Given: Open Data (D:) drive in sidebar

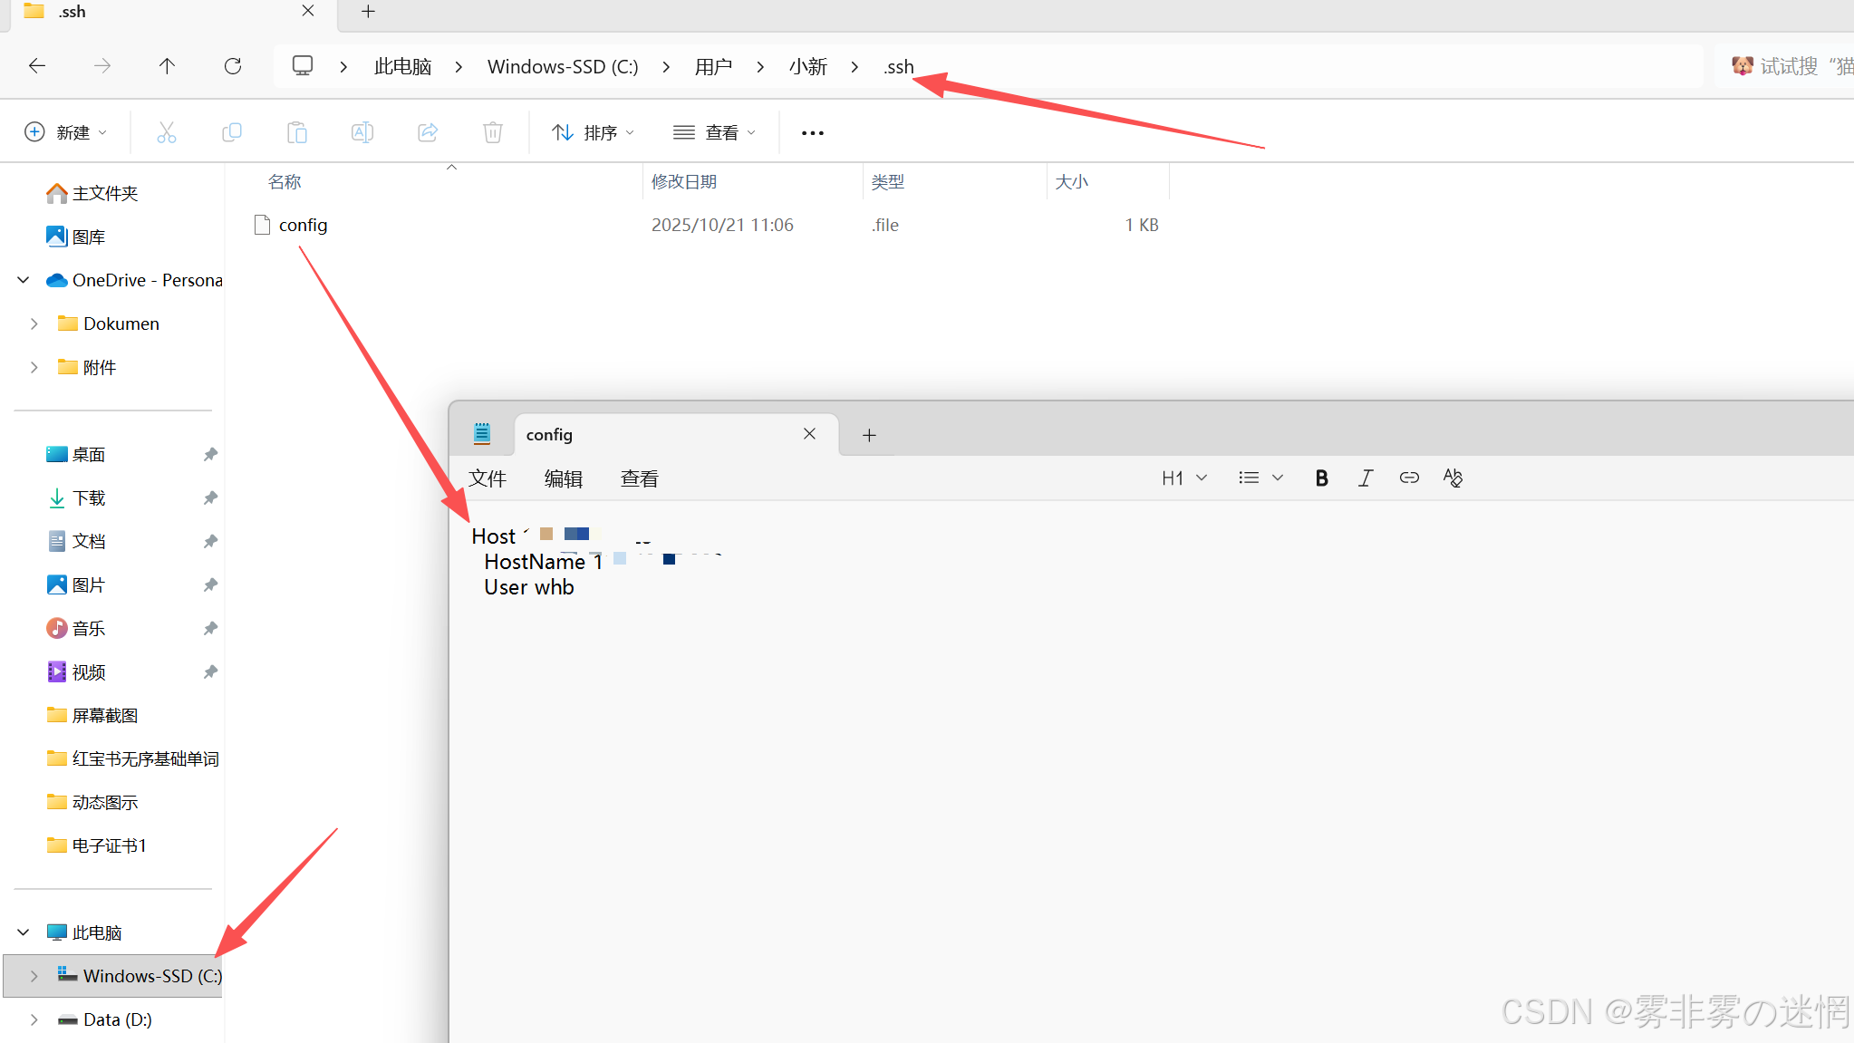Looking at the screenshot, I should click(117, 1019).
